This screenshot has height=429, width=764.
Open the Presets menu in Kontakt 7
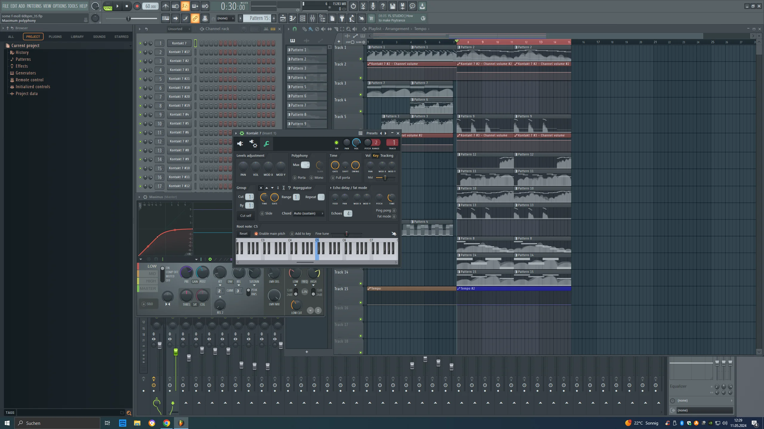coord(372,133)
